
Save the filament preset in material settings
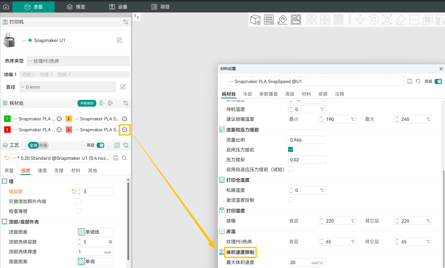[x=410, y=81]
